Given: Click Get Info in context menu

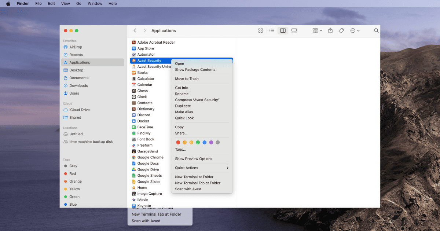Looking at the screenshot, I should [x=181, y=88].
